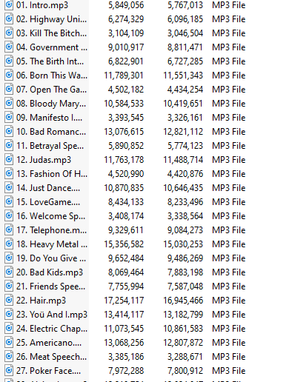Click the icon next to 21. Friends Spee...
289x382 pixels.
click(9, 286)
